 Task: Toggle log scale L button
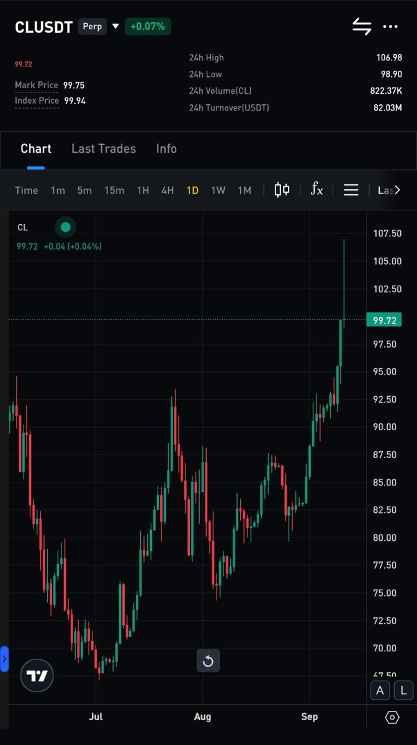[x=403, y=690]
